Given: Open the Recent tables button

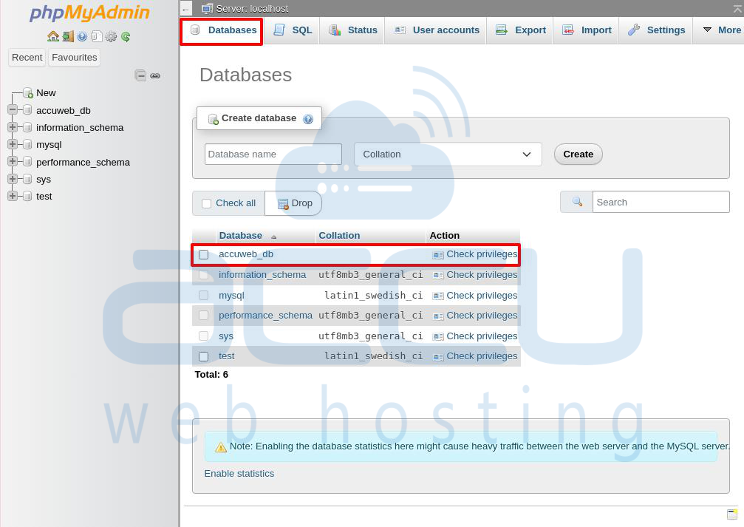Looking at the screenshot, I should (x=27, y=58).
